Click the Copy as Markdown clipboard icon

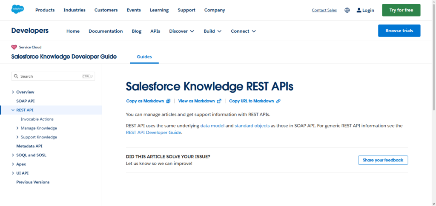(x=168, y=101)
